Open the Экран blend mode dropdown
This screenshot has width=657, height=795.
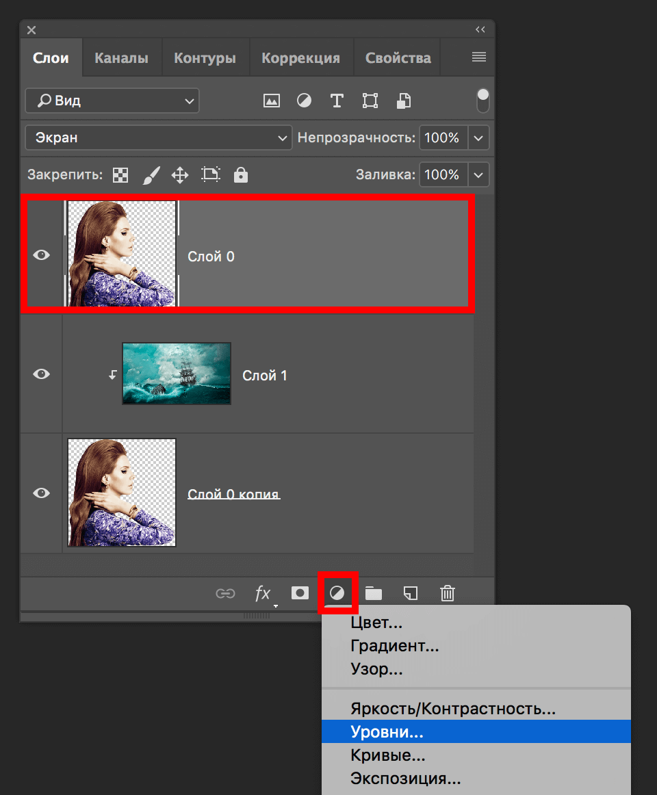158,138
